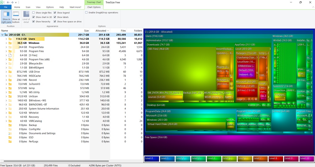This screenshot has width=315, height=167.
Task: Expand the Windows folder node
Action: click(x=6, y=43)
